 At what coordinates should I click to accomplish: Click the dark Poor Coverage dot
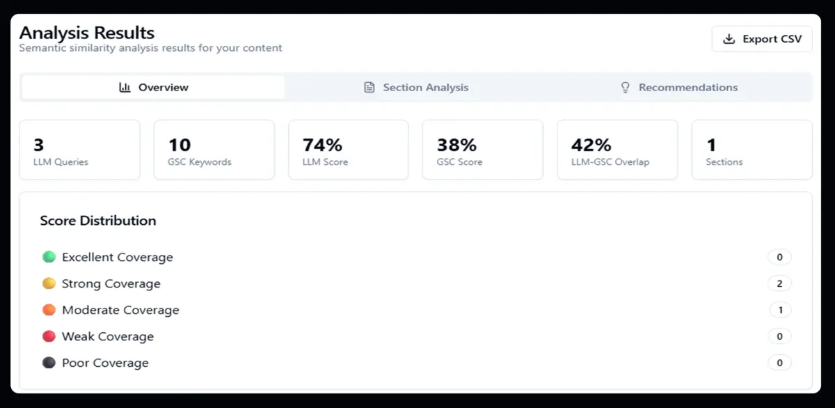48,363
